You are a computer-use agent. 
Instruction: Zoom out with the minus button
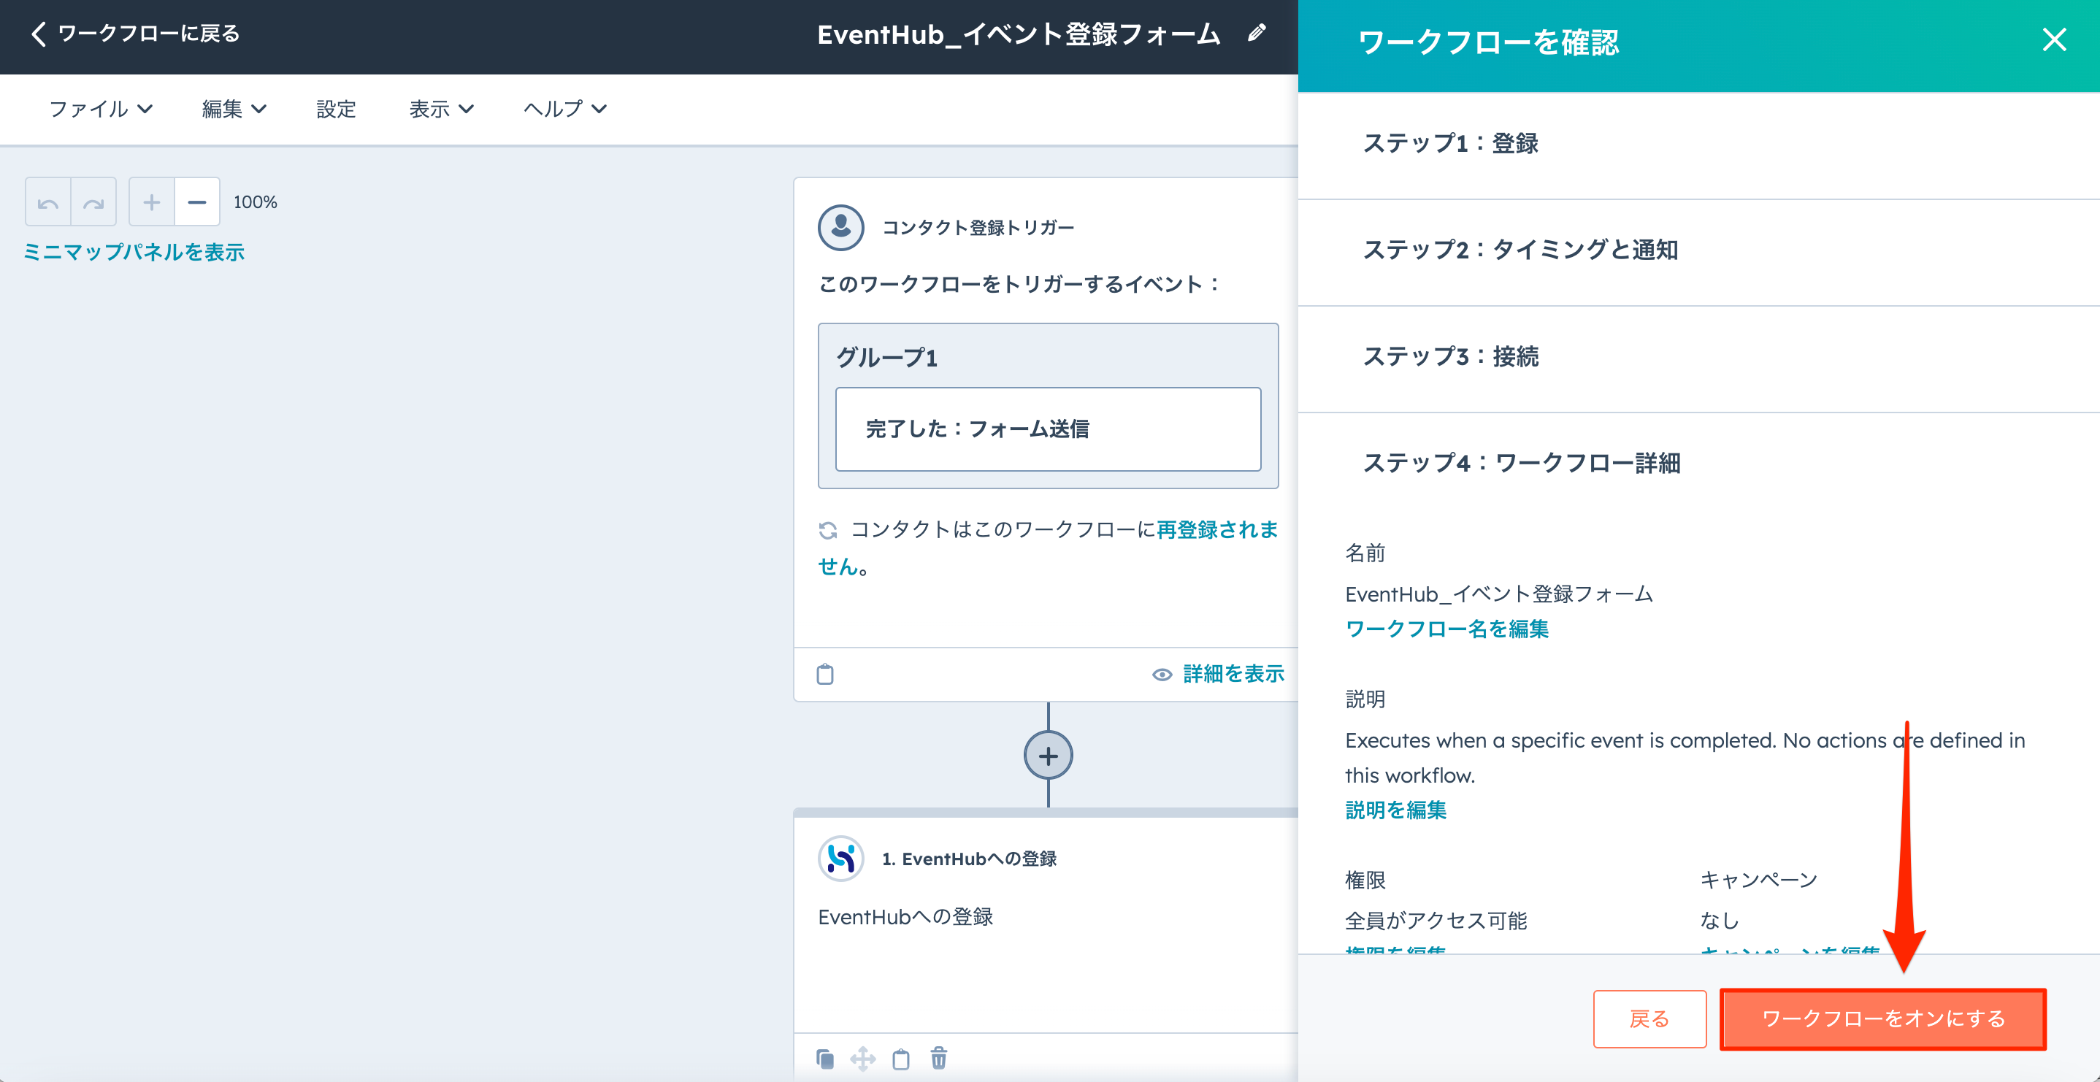coord(197,202)
